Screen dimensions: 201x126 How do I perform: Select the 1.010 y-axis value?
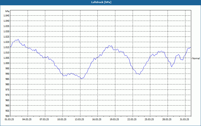coord(7,53)
